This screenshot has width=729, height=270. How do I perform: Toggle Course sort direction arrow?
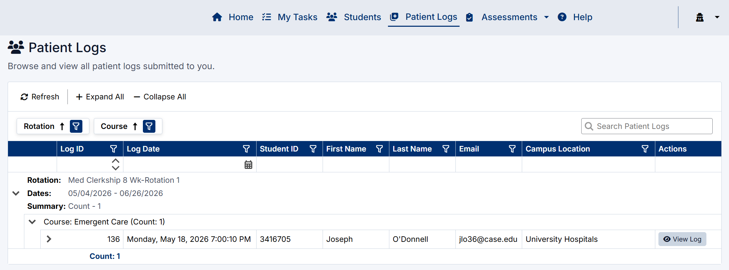point(135,126)
